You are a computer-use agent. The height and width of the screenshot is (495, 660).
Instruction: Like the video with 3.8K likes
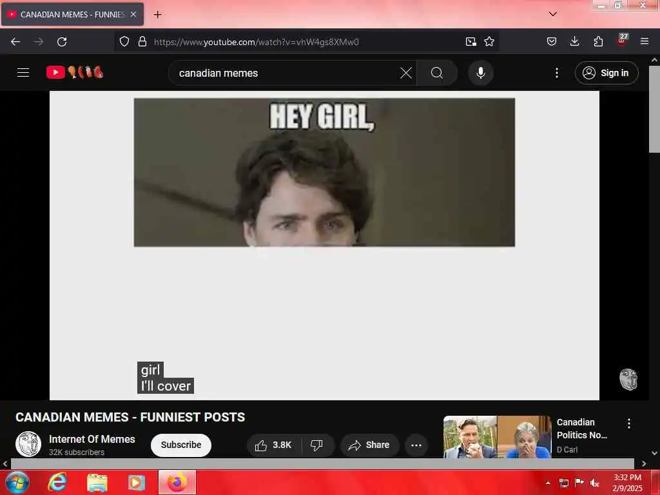(273, 445)
